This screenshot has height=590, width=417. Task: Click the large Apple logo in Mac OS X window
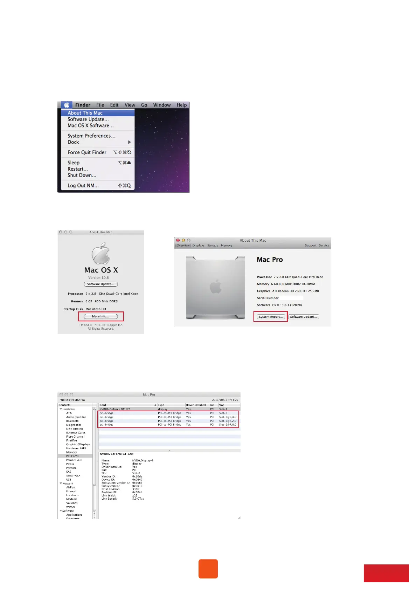pos(101,254)
